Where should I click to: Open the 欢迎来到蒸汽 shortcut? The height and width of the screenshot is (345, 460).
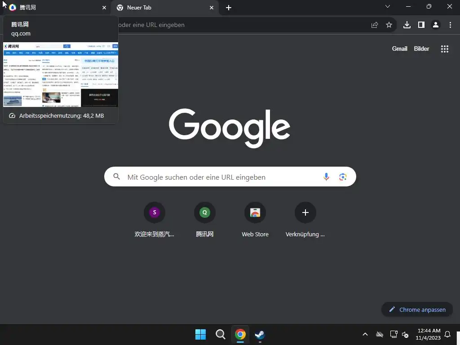155,220
